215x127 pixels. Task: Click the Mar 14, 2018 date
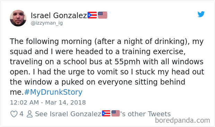pos(66,103)
